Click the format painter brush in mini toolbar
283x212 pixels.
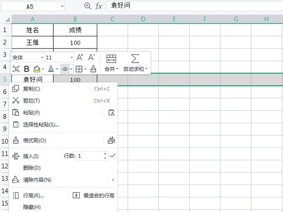(93, 69)
